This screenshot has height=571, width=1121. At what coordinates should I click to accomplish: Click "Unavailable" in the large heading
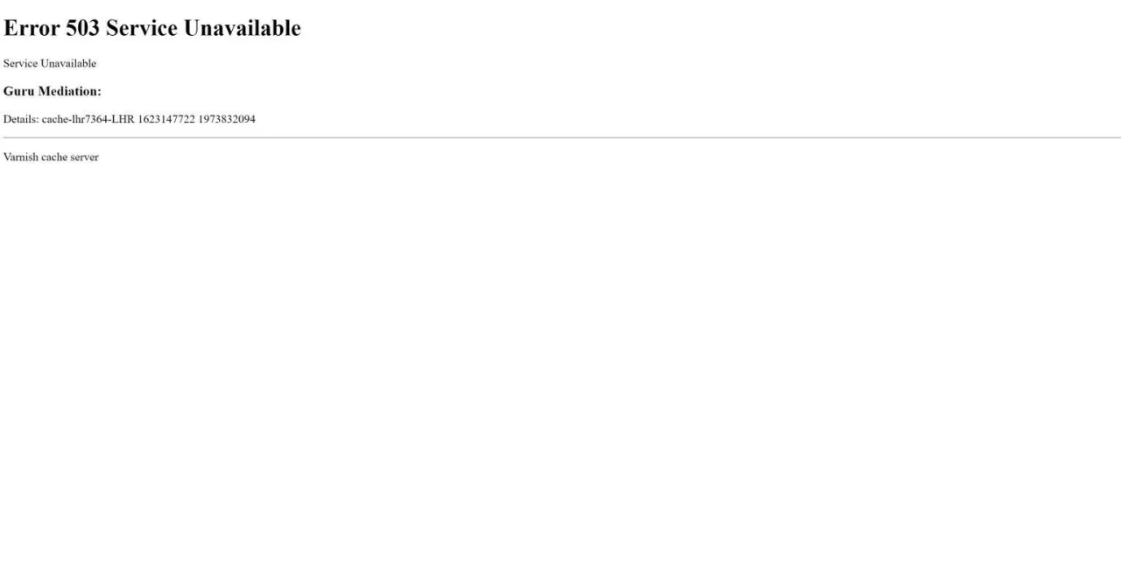click(x=242, y=28)
